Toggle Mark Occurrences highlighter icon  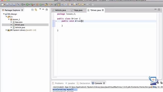[x=59, y=4]
